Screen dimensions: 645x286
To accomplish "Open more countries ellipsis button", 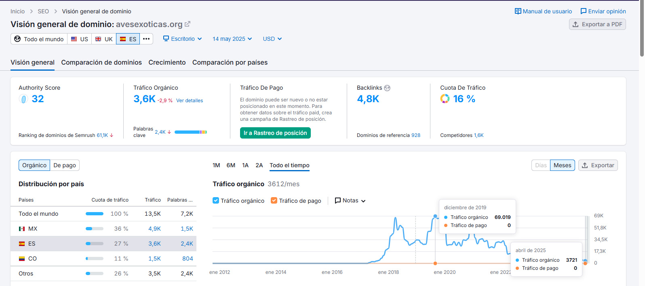I will 146,39.
